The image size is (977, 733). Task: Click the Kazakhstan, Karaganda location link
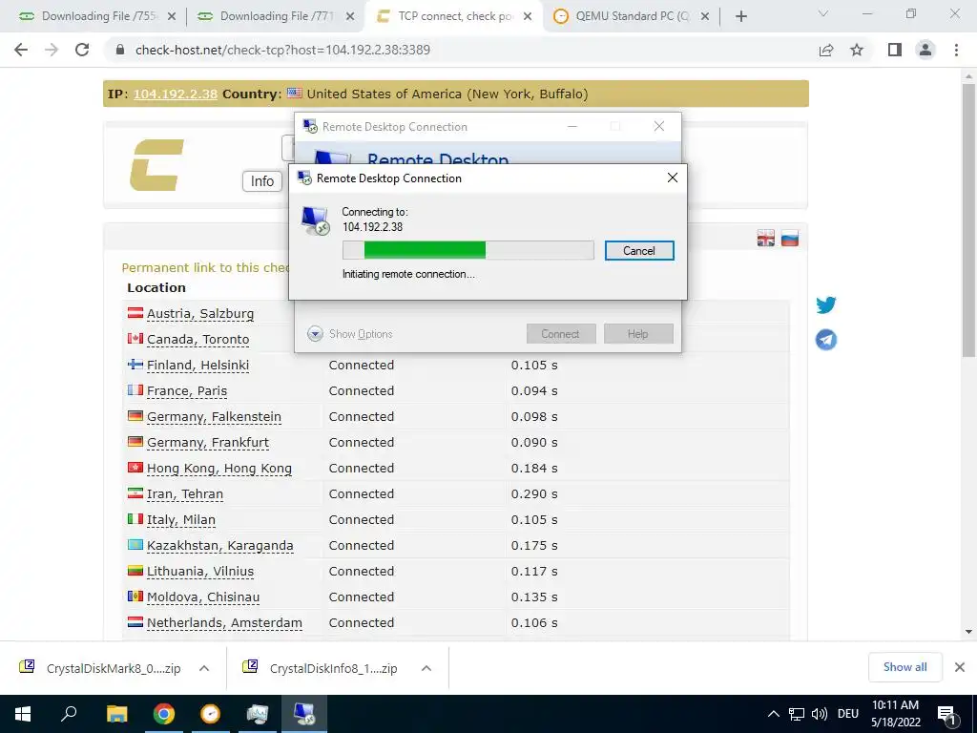point(220,545)
